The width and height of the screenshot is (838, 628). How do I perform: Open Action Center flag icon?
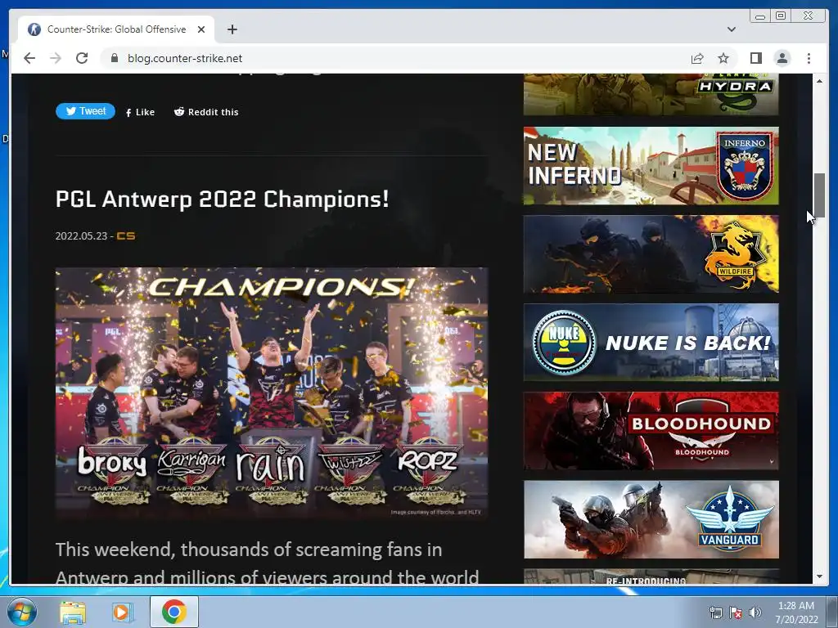pyautogui.click(x=736, y=612)
